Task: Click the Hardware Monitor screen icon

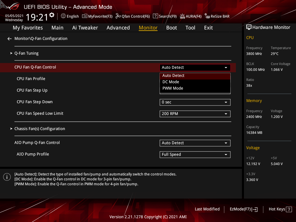Action: [249, 27]
